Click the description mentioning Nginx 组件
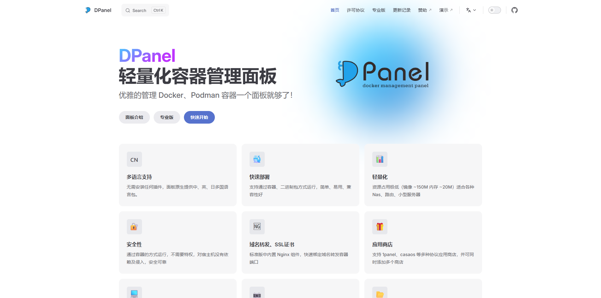Screen dimensions: 601x298 point(299,258)
